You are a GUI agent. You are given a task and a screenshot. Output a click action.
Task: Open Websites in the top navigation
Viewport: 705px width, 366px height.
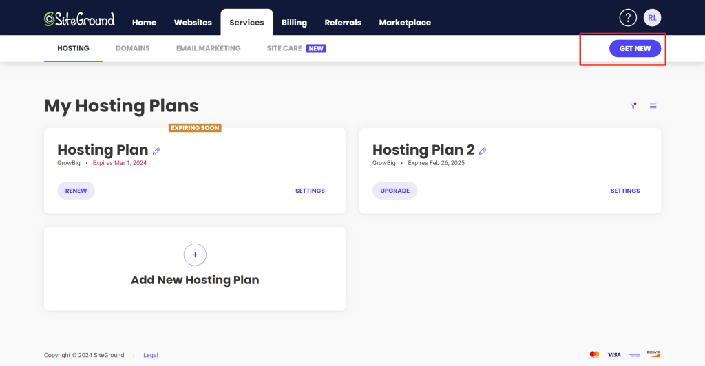point(193,23)
